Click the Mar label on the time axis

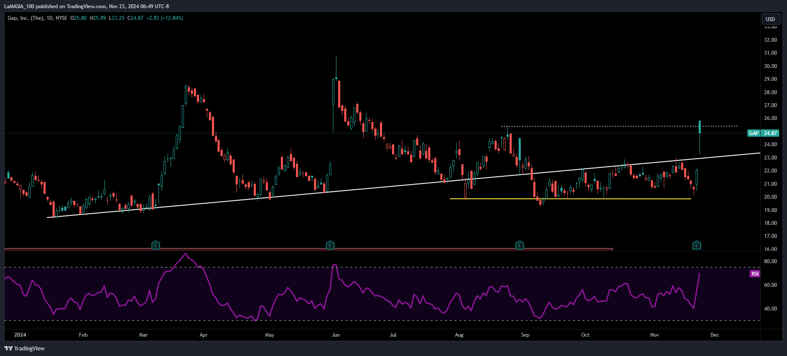pos(143,335)
